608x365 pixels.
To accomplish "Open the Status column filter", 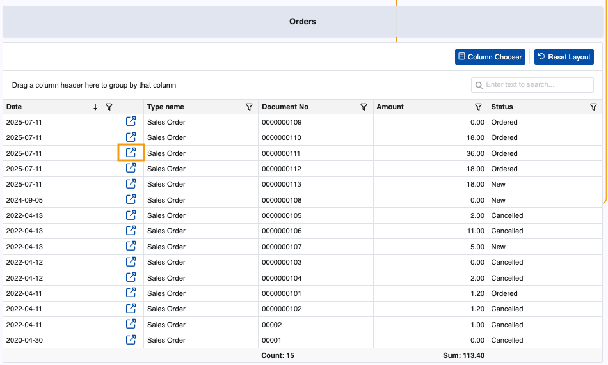I will 593,107.
